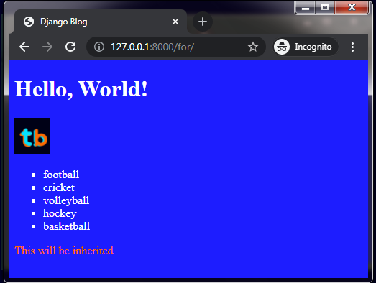The image size is (376, 283).
Task: Click the tb logo image
Action: pyautogui.click(x=32, y=136)
